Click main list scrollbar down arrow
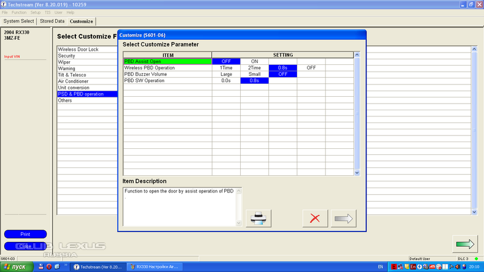 coord(474,212)
